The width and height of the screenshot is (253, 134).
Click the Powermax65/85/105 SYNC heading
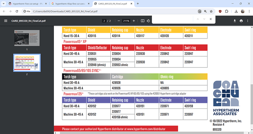pyautogui.click(x=82, y=71)
